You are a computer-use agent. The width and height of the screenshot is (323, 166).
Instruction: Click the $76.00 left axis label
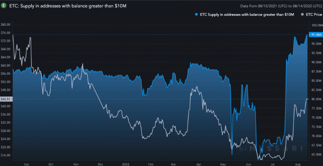(6, 33)
